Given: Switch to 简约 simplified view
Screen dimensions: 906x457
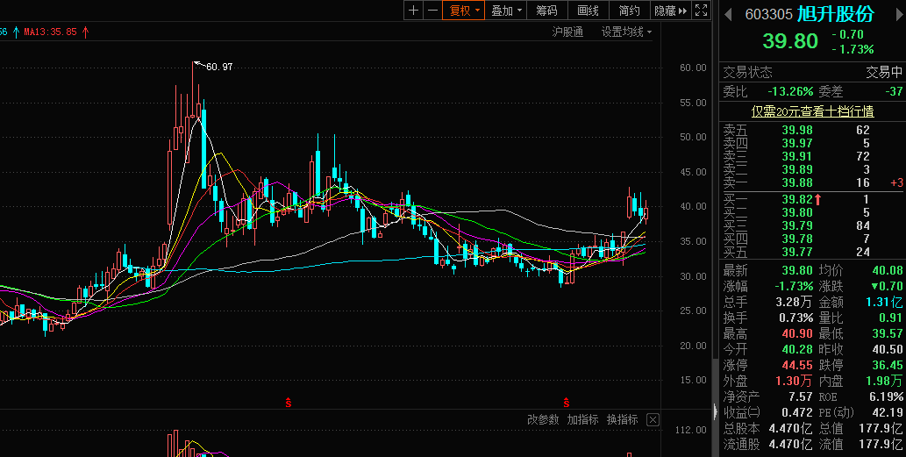Looking at the screenshot, I should click(629, 11).
